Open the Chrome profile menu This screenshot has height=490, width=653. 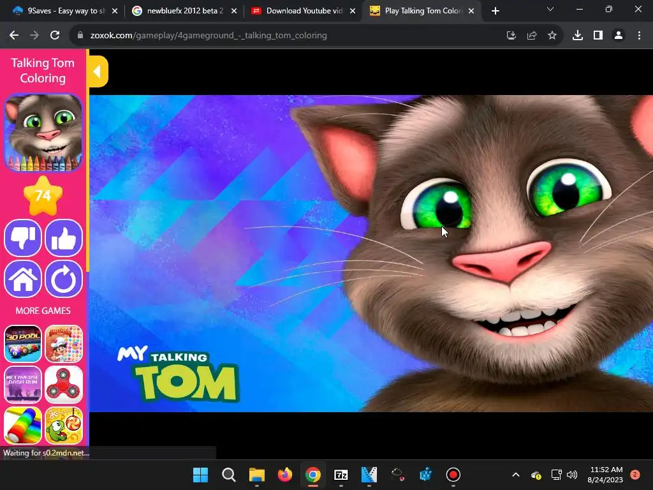619,36
